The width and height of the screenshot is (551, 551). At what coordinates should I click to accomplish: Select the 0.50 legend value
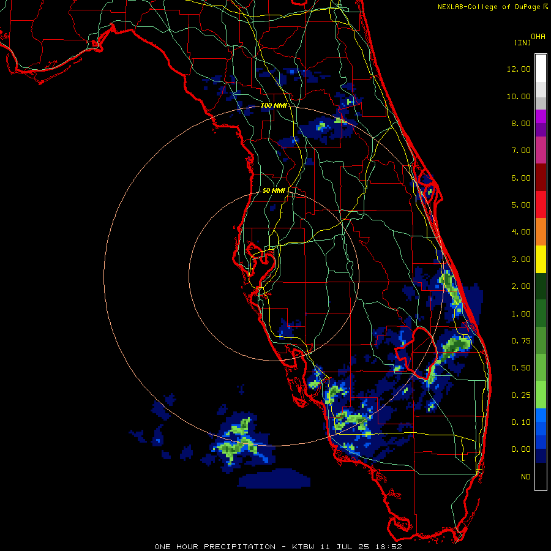(x=521, y=368)
